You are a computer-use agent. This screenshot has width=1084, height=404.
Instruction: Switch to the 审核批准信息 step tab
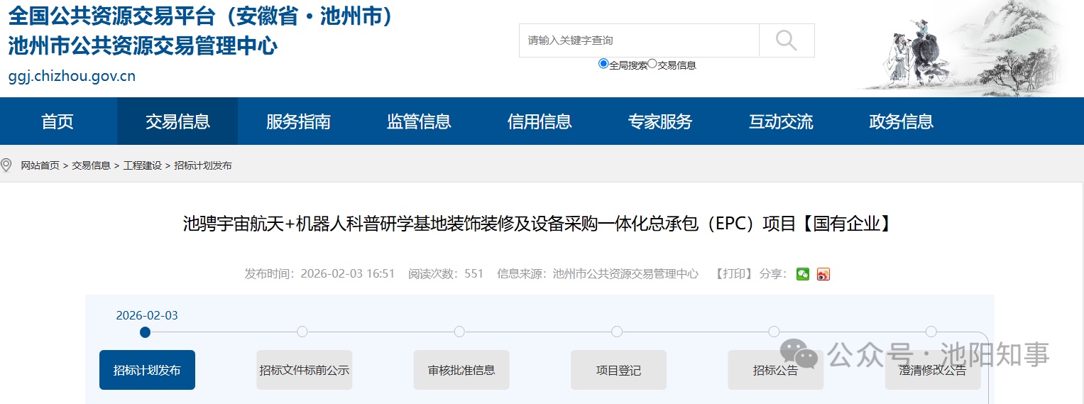461,370
